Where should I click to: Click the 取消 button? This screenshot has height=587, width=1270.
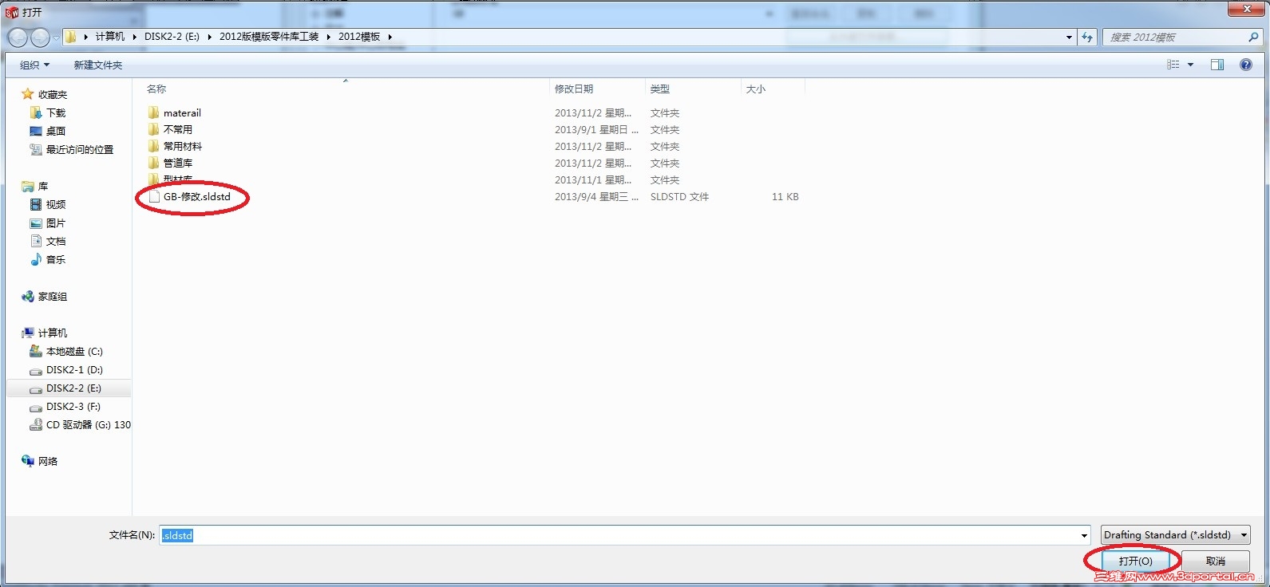(1216, 561)
